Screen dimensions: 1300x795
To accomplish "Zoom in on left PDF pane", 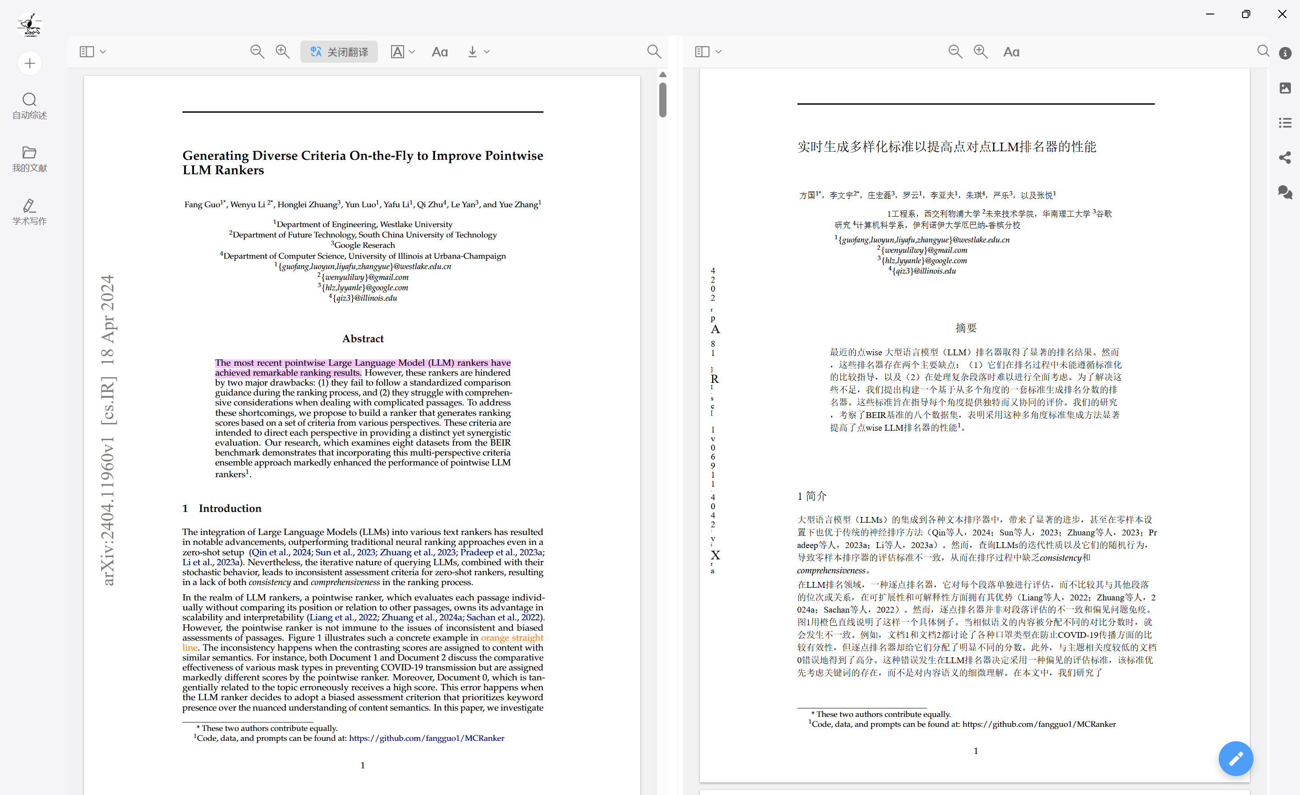I will click(283, 52).
